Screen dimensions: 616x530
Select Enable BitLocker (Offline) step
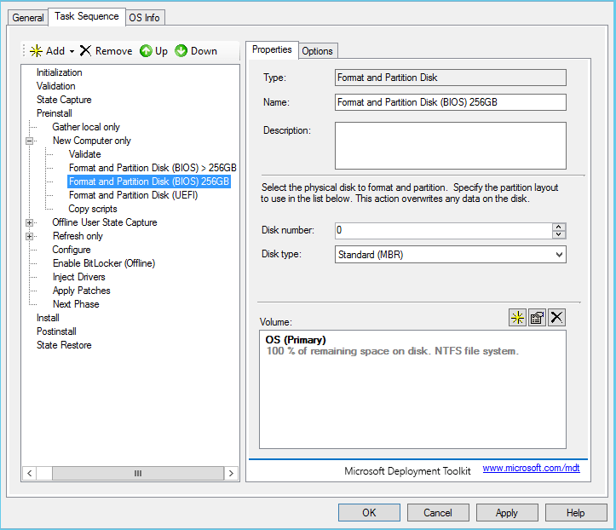[104, 263]
